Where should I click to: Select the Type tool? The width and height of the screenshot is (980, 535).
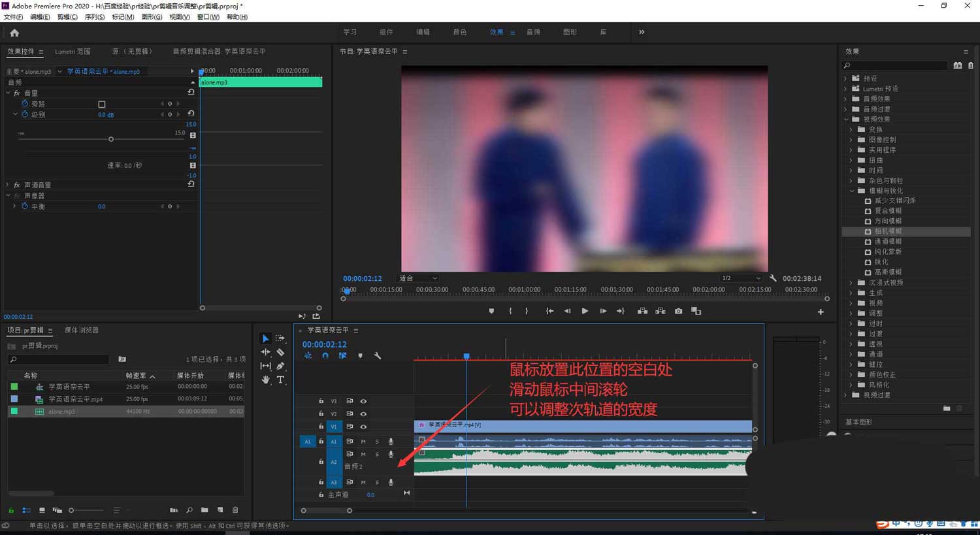tap(280, 380)
